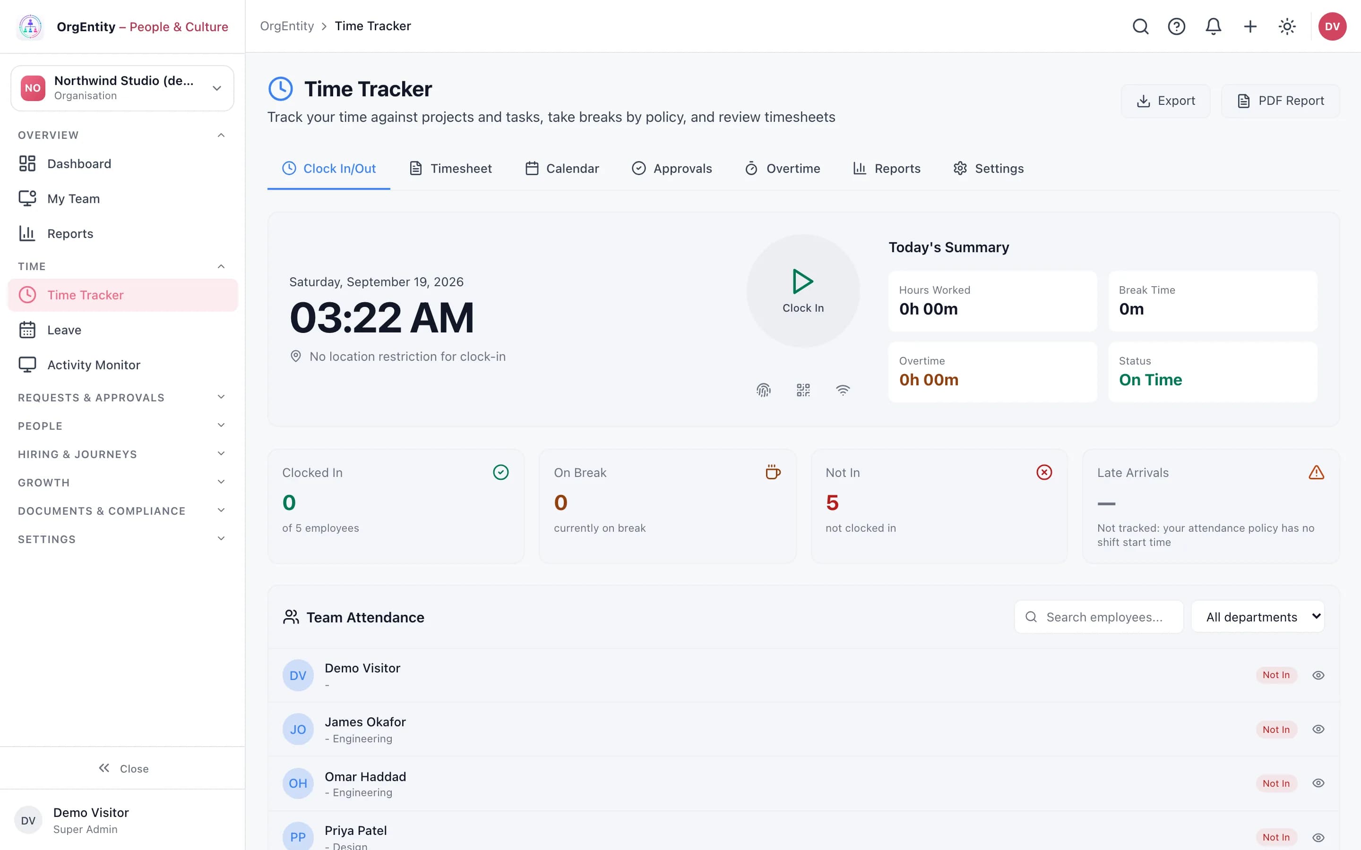Image resolution: width=1361 pixels, height=850 pixels.
Task: Open My Team in sidebar
Action: [x=122, y=198]
